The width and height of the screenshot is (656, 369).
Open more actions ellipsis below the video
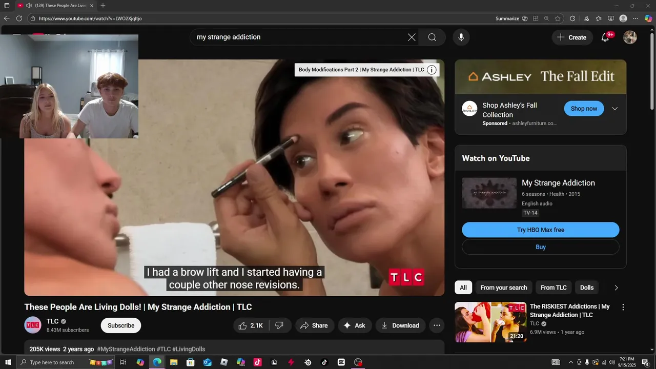(x=437, y=325)
